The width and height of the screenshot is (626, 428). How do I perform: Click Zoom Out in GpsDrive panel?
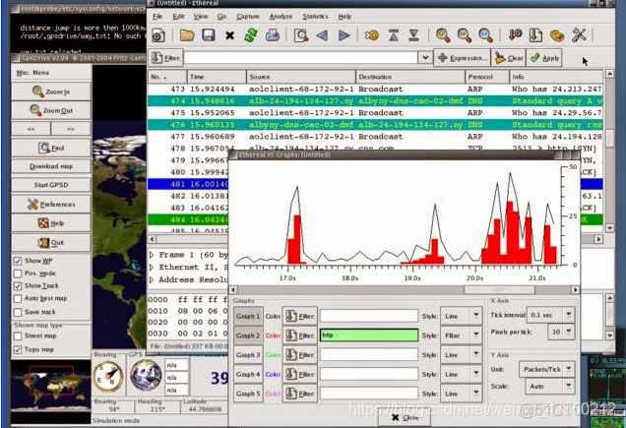coord(51,110)
